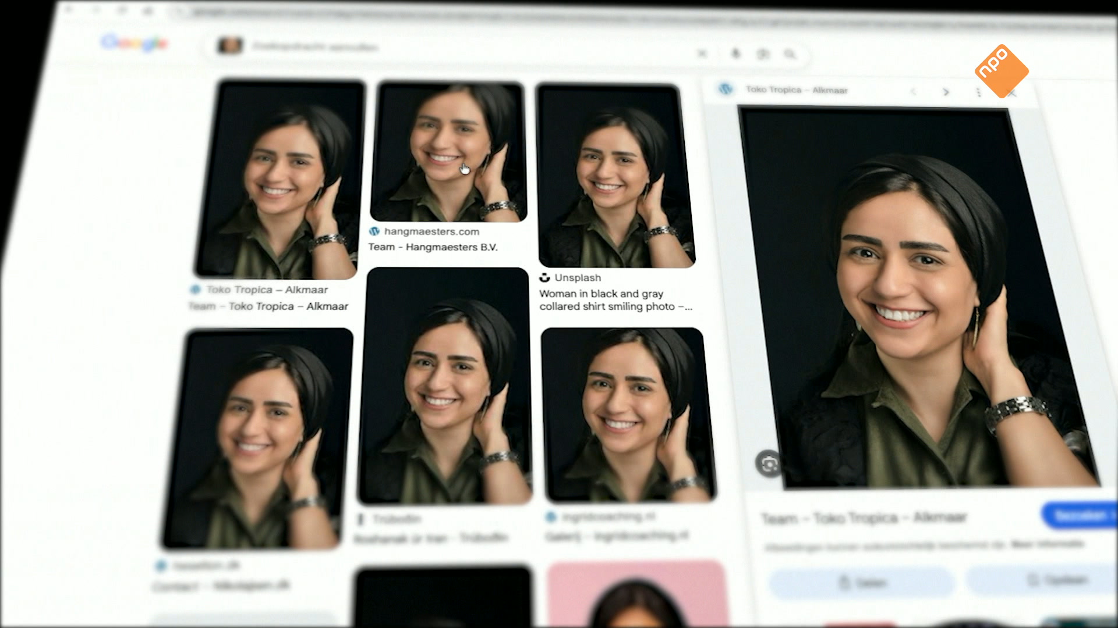
Task: Click the share button below the preview
Action: coord(862,582)
